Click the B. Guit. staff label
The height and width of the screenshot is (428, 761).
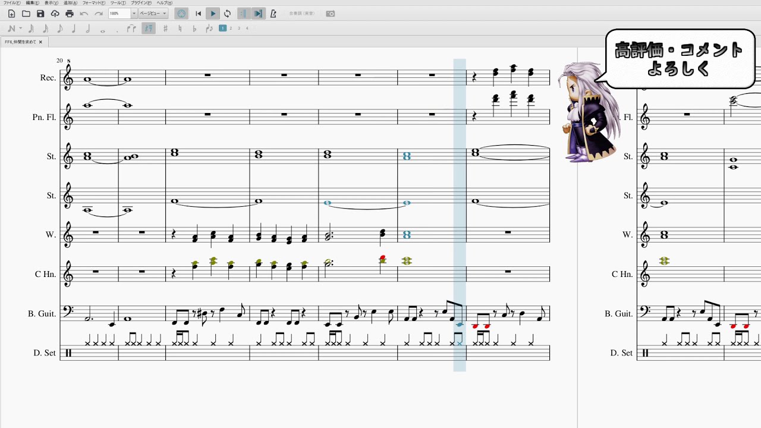[42, 313]
